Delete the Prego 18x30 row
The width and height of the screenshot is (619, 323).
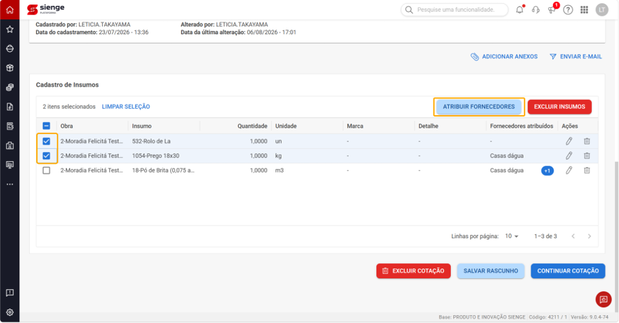[587, 156]
